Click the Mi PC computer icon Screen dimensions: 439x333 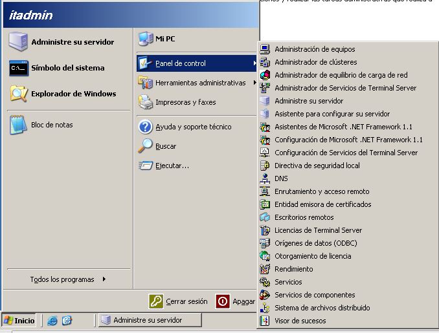[x=146, y=39]
